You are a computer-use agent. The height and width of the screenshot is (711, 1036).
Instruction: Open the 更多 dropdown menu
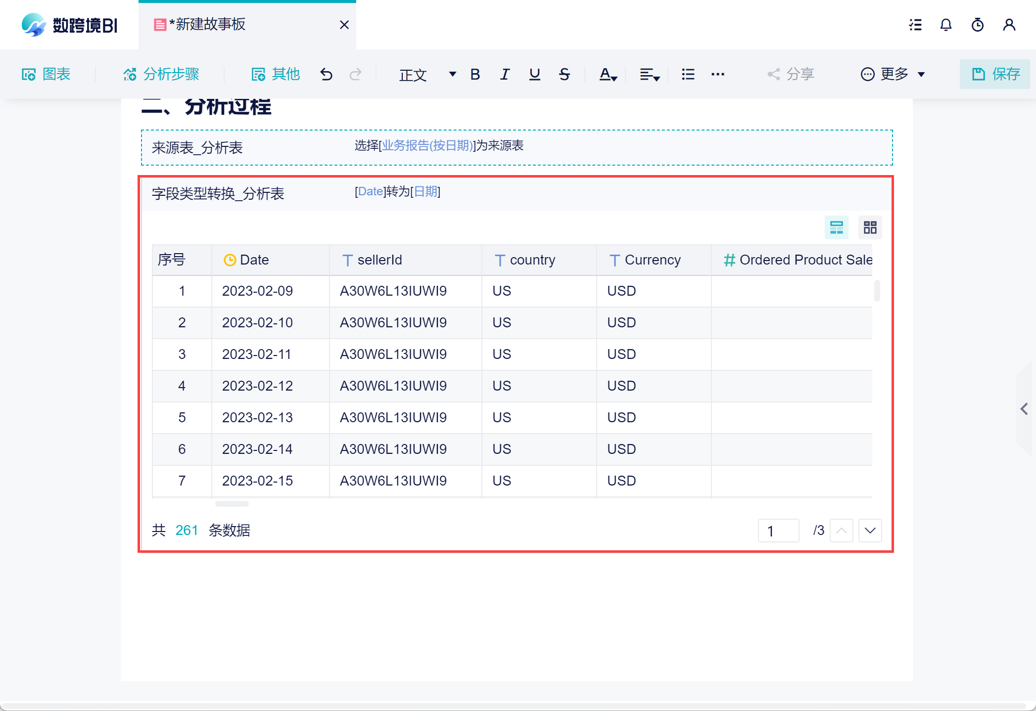(893, 74)
